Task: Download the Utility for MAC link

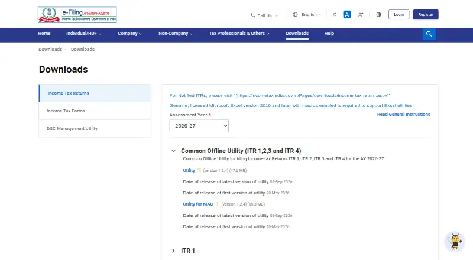Action: click(198, 204)
